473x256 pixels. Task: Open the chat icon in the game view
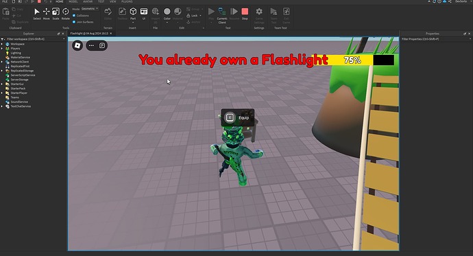(x=102, y=45)
